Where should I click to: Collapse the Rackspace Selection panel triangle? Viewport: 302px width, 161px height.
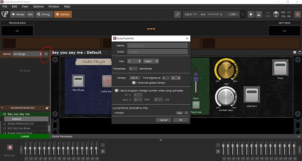3,108
